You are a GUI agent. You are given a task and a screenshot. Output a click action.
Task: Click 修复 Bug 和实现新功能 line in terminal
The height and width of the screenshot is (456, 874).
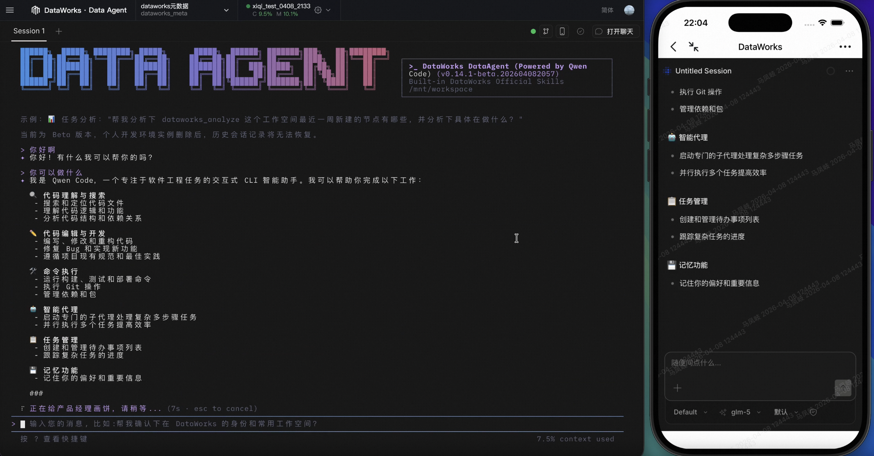[90, 249]
